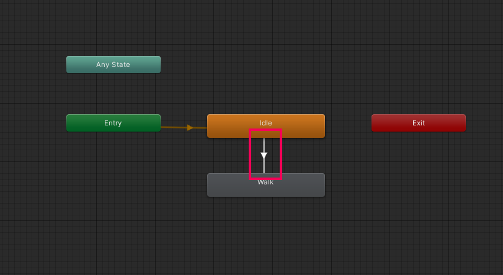Click empty grid between Idle and Exit
This screenshot has width=503, height=275.
click(x=348, y=123)
